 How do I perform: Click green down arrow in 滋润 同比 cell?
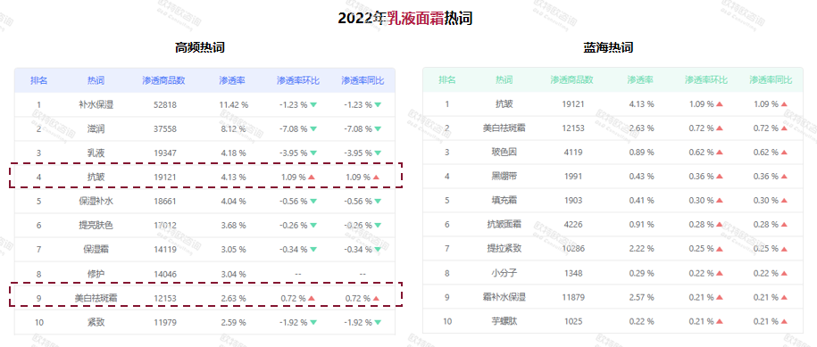[x=378, y=128]
